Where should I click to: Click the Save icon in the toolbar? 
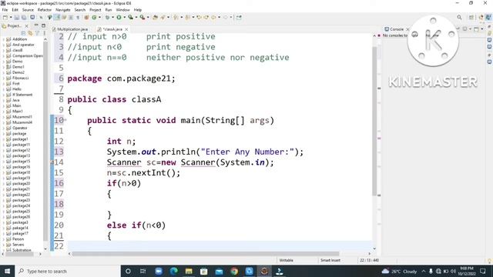pos(17,17)
